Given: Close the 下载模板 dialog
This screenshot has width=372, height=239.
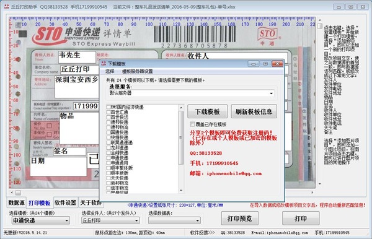Looking at the screenshot, I should [277, 64].
